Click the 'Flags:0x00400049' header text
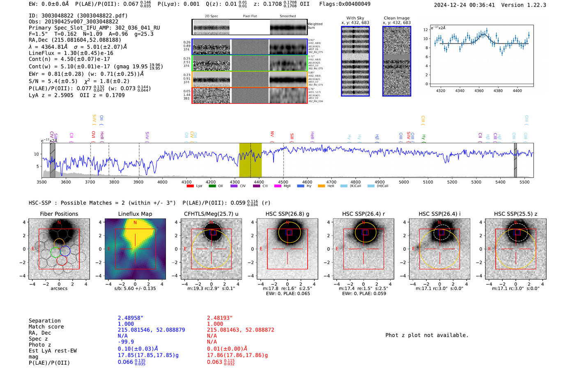This screenshot has height=391, width=575. tap(345, 4)
